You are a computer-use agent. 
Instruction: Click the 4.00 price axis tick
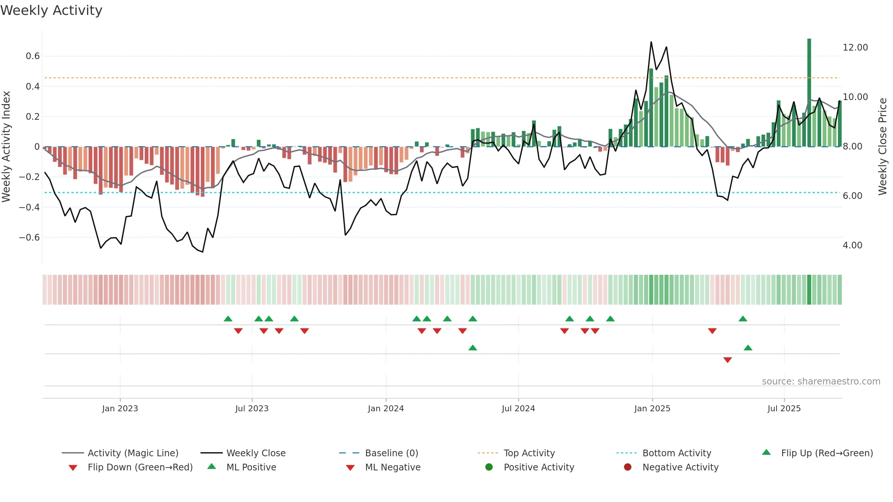[852, 245]
